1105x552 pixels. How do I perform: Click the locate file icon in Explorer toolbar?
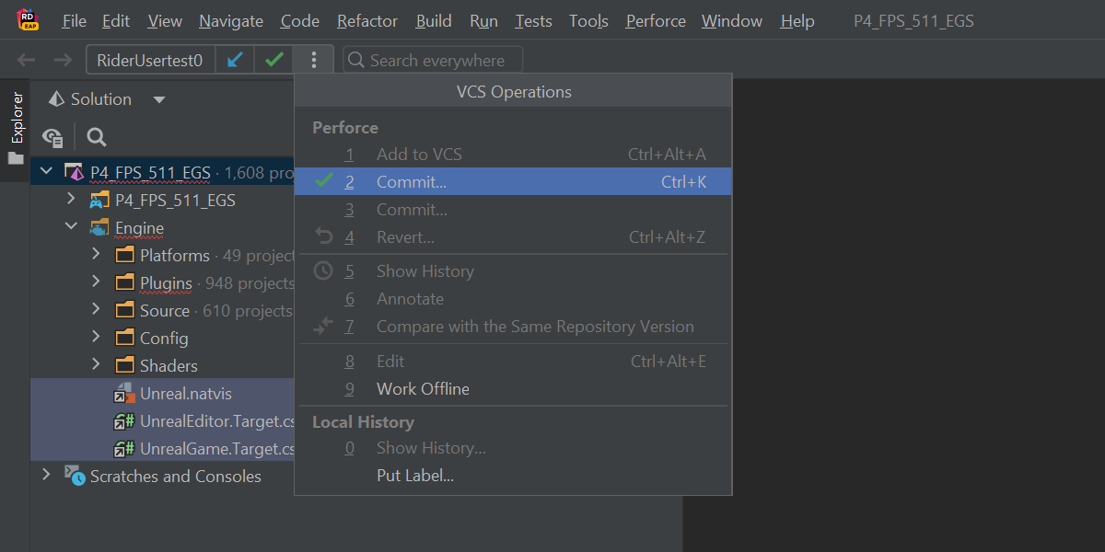point(52,138)
